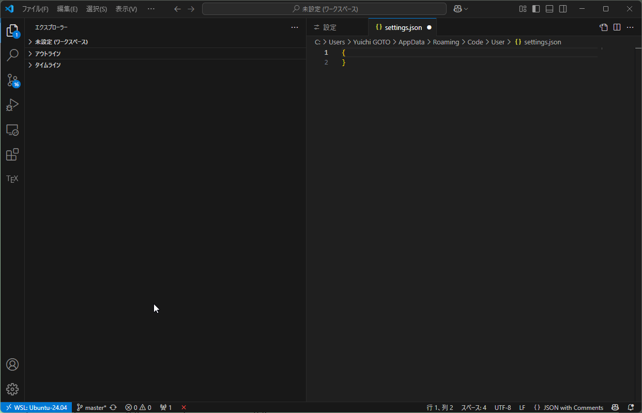Toggle the Primary Side Bar visibility

pyautogui.click(x=536, y=9)
